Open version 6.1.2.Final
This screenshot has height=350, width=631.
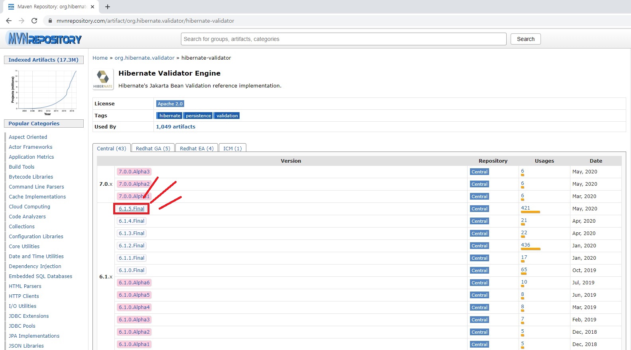pos(132,246)
